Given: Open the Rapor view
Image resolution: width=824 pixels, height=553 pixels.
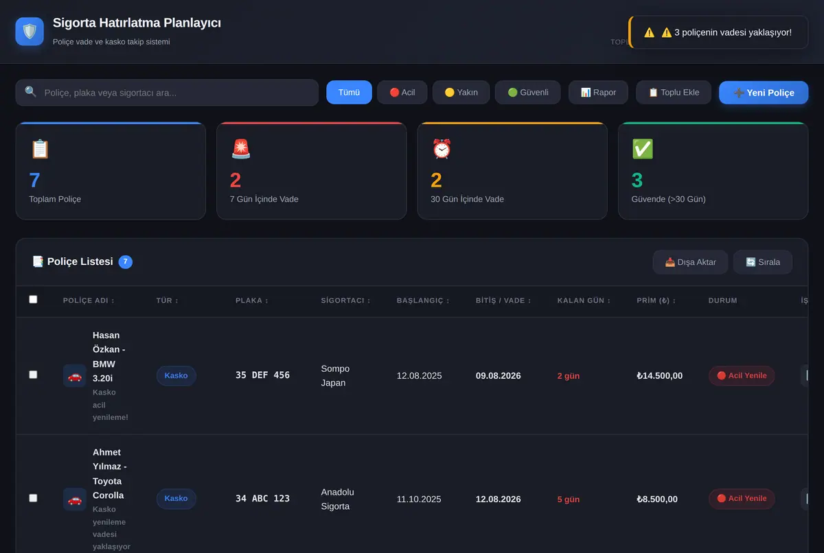Looking at the screenshot, I should pyautogui.click(x=598, y=93).
